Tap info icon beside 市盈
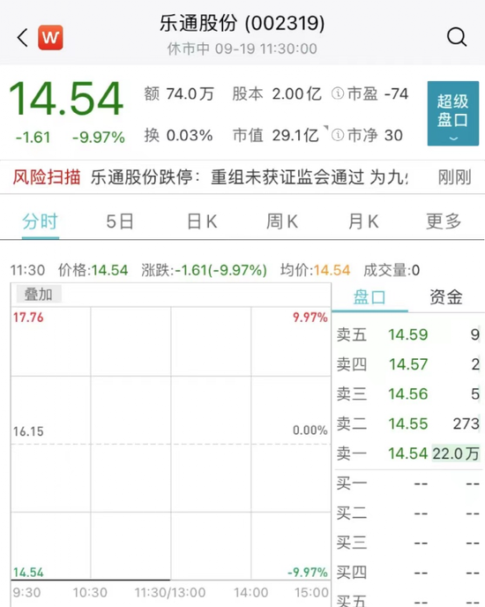485x607 pixels. point(338,94)
